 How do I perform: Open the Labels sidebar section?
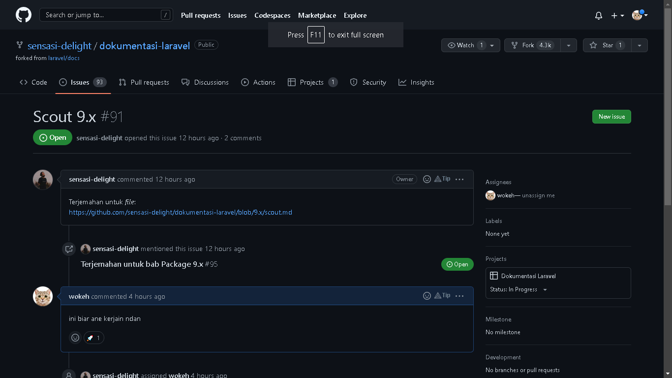coord(494,221)
